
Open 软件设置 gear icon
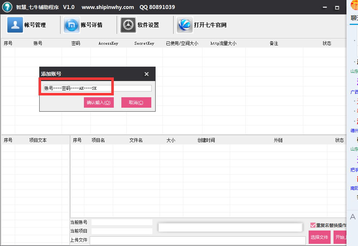[x=128, y=25]
